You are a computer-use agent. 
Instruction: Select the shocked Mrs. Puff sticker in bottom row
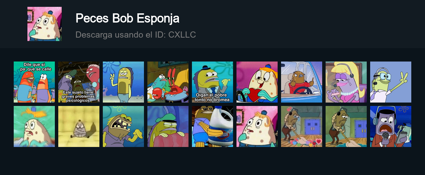click(257, 126)
